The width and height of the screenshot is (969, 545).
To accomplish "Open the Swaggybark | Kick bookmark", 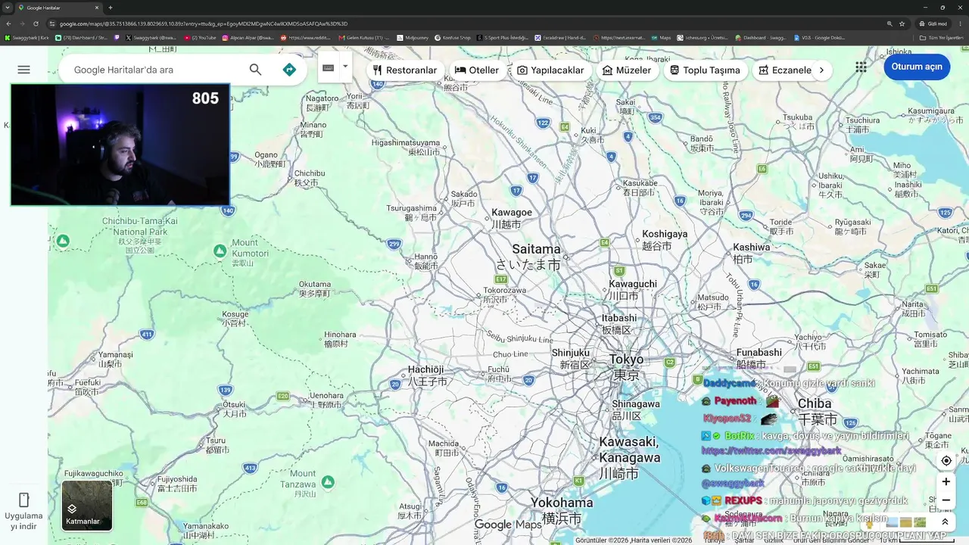I will (x=27, y=37).
